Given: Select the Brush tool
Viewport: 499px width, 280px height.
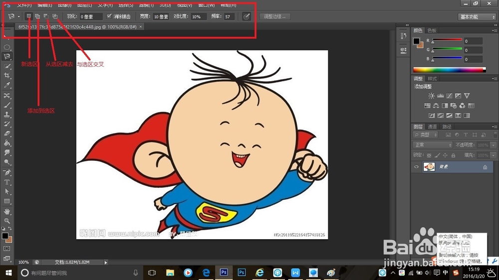Looking at the screenshot, I should tap(7, 105).
